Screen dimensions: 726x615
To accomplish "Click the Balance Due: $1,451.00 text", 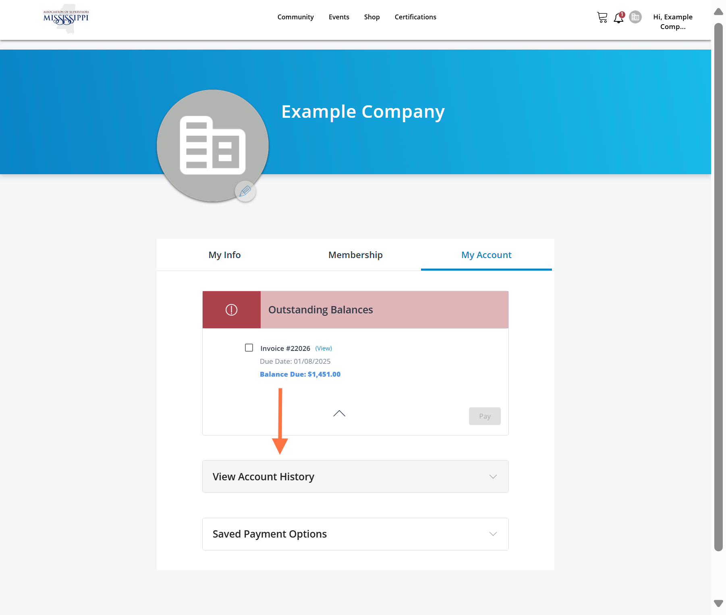I will (x=300, y=374).
